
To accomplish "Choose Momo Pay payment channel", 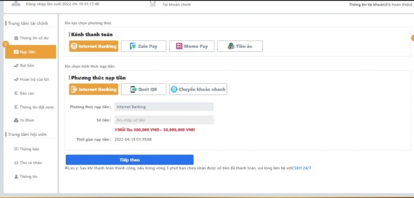I will coord(192,46).
